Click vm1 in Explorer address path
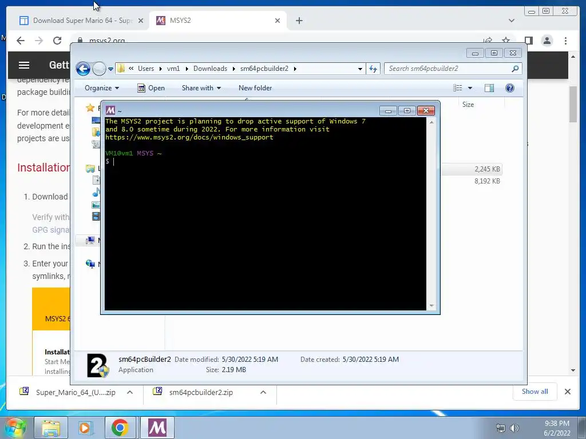 coord(173,69)
